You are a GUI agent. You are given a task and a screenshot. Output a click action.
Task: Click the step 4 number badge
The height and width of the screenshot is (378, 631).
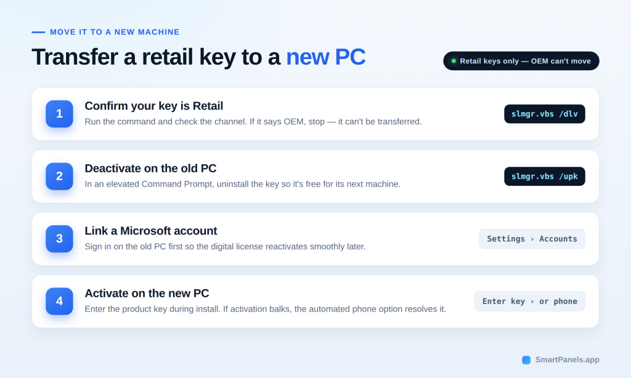(x=59, y=301)
